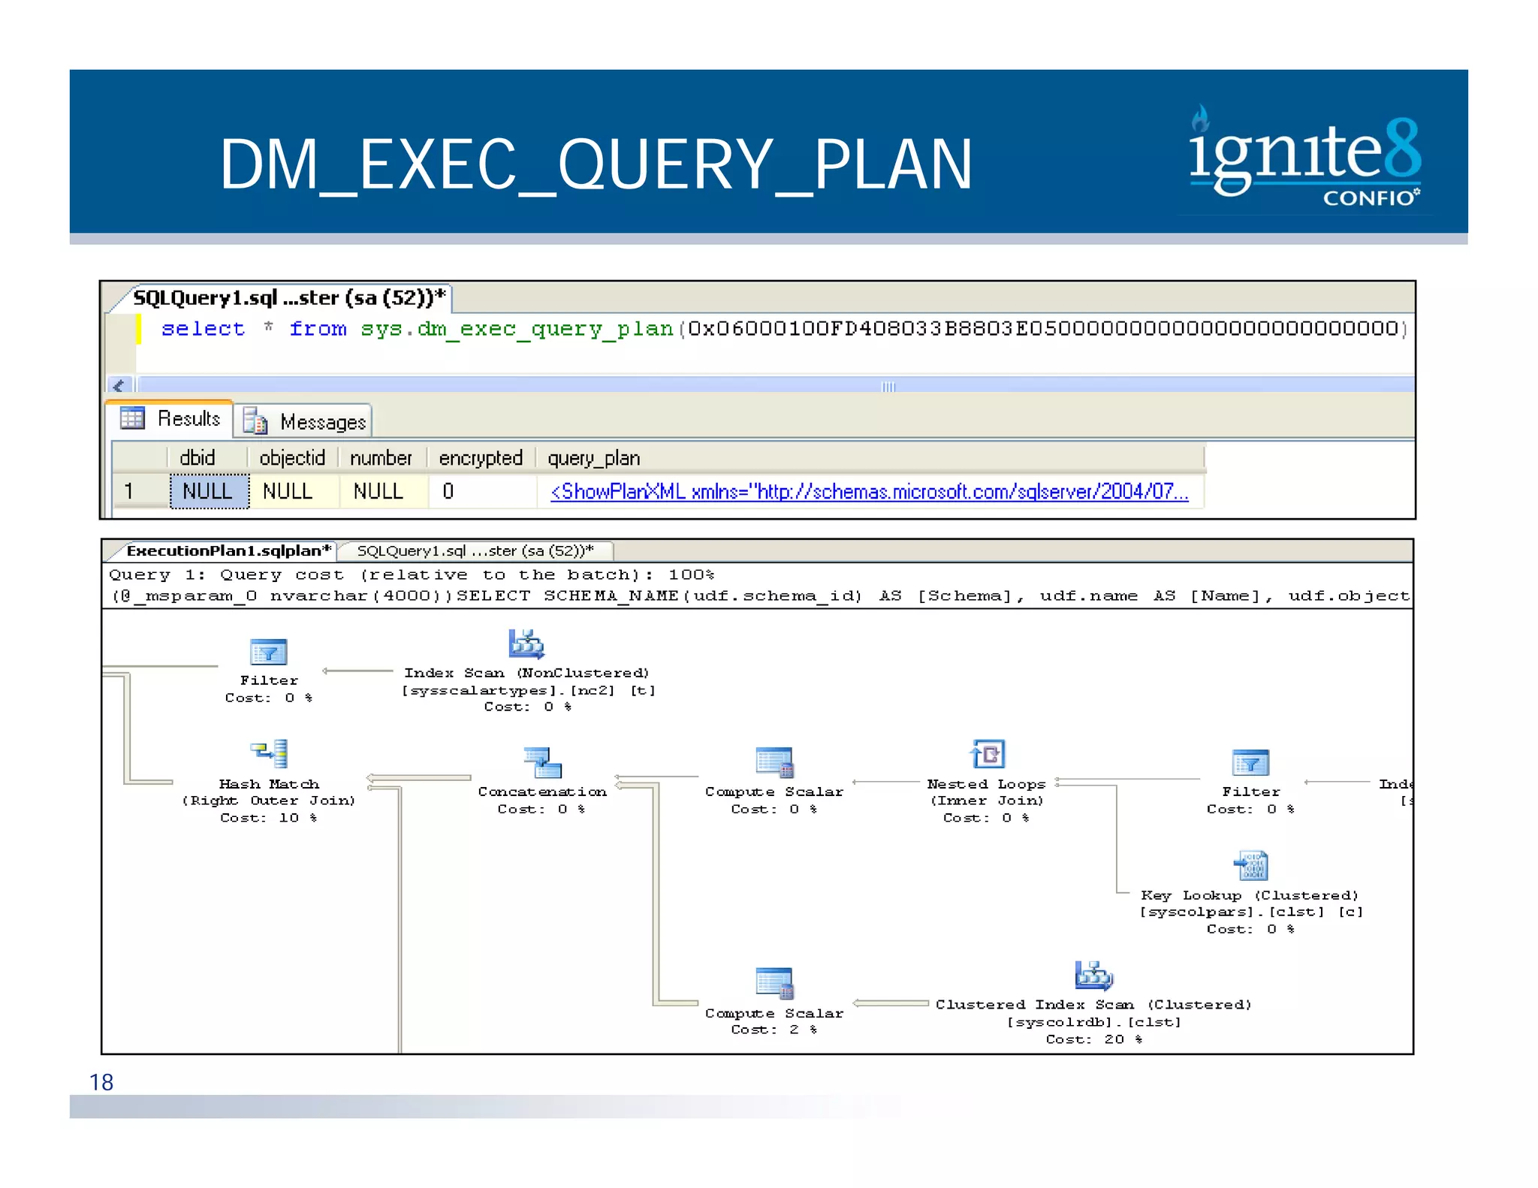The image size is (1538, 1188).
Task: Click the horizontal scrollbar left arrow
Action: pos(119,386)
